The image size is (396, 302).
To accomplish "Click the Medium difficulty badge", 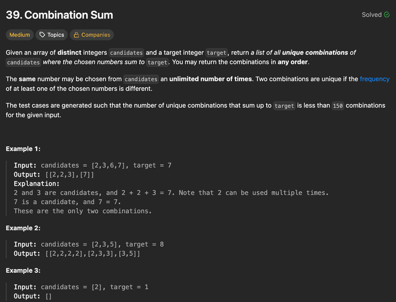I will pyautogui.click(x=20, y=35).
